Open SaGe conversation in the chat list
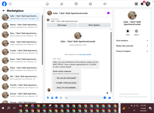154x113 pixels. click(x=21, y=17)
